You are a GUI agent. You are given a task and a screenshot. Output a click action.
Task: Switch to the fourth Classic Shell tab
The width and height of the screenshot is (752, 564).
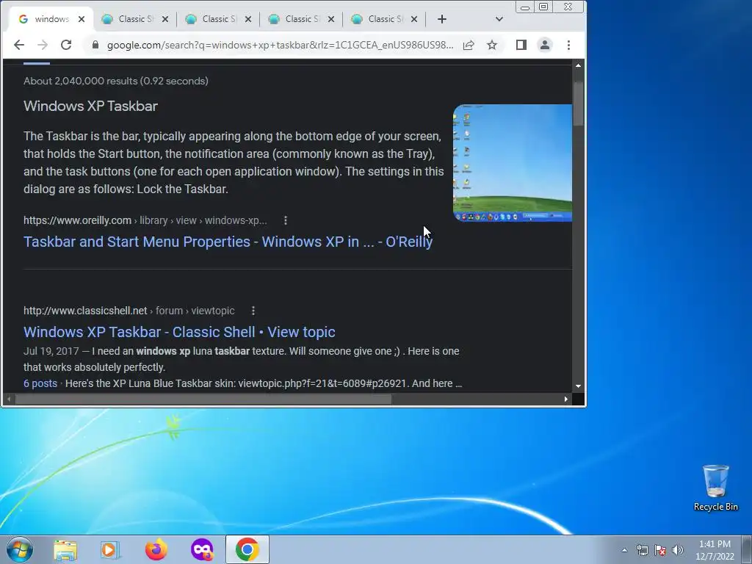point(384,19)
